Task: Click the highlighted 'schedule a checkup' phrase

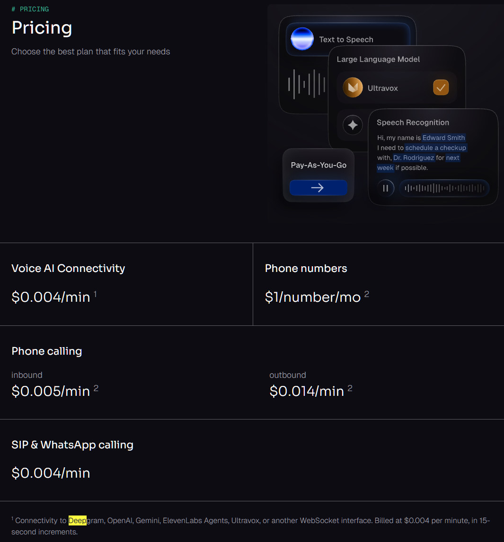Action: click(435, 148)
